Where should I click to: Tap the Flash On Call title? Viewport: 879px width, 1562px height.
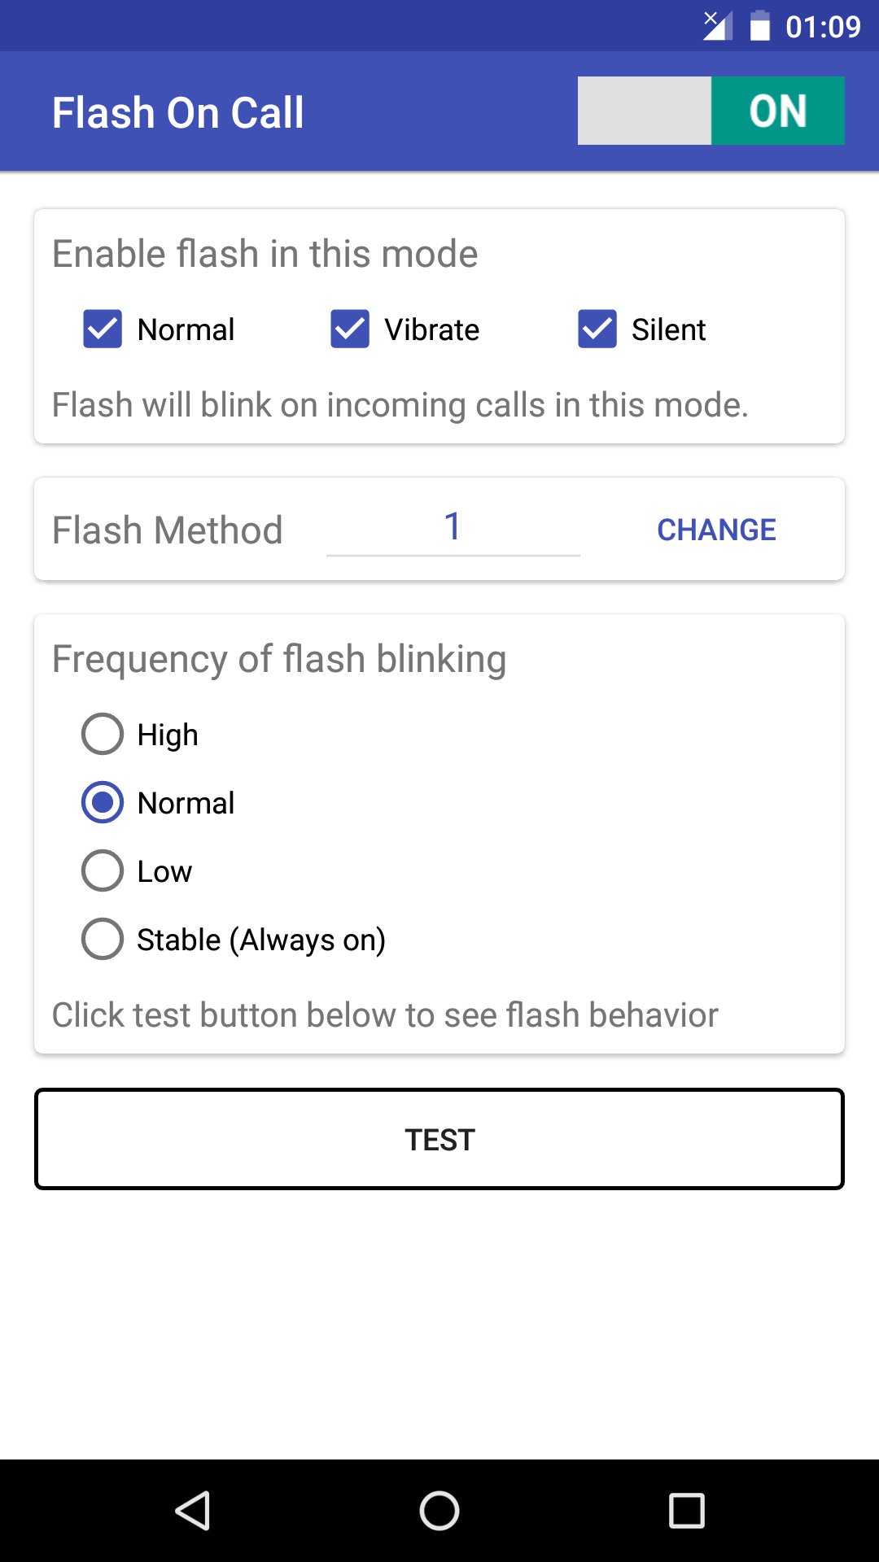coord(177,112)
